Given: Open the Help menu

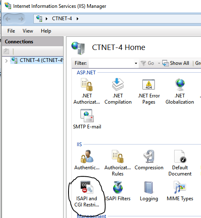Looking at the screenshot, I should tap(46, 31).
